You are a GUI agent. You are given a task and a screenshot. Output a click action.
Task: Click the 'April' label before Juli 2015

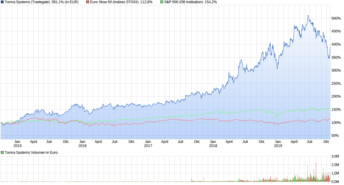(34, 142)
